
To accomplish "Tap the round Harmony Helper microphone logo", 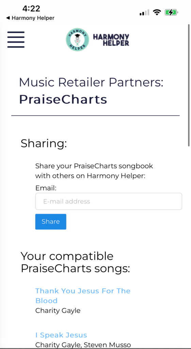I will pos(77,40).
